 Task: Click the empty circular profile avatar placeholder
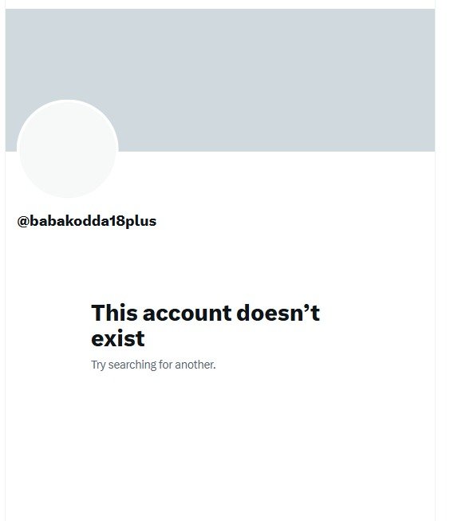68,149
